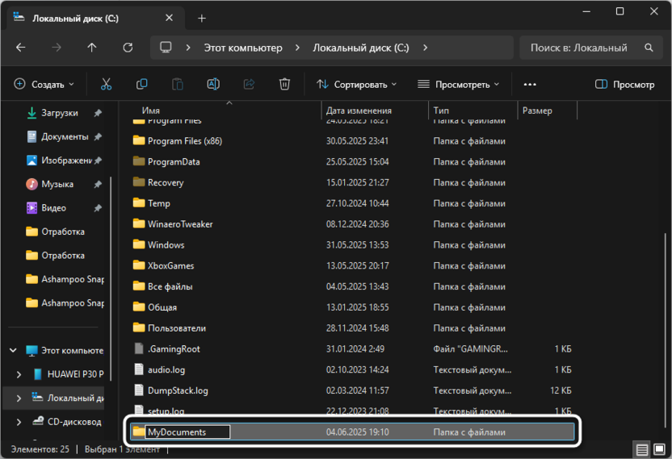Click the Share icon in toolbar
672x459 pixels.
pyautogui.click(x=249, y=84)
